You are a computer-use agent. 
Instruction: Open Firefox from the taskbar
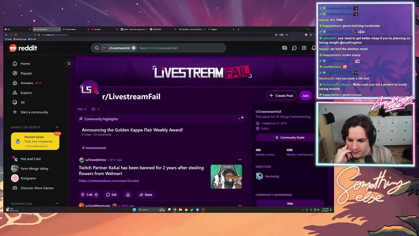click(175, 210)
